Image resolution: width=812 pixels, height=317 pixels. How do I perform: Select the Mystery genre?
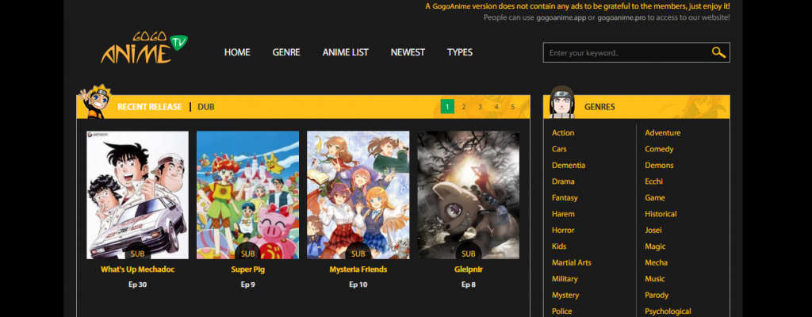click(565, 295)
